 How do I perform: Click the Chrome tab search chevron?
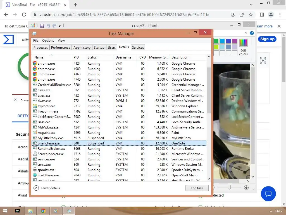(x=251, y=5)
